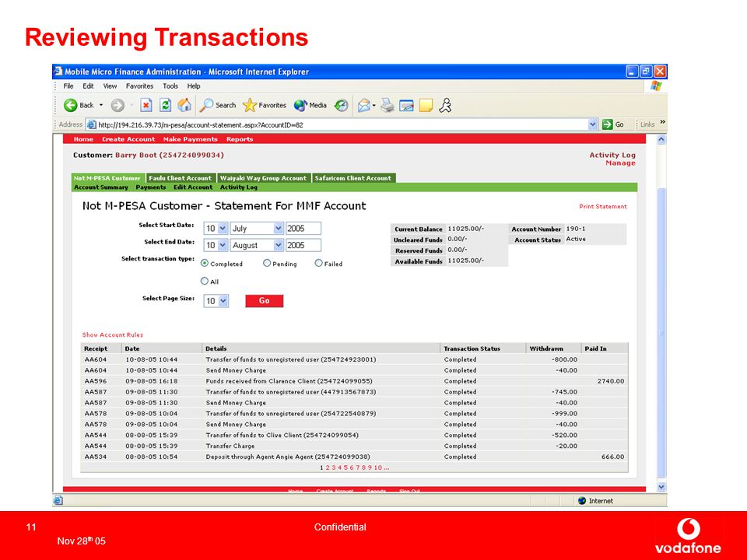Click the end year 2005 input field
747x560 pixels.
pos(303,245)
